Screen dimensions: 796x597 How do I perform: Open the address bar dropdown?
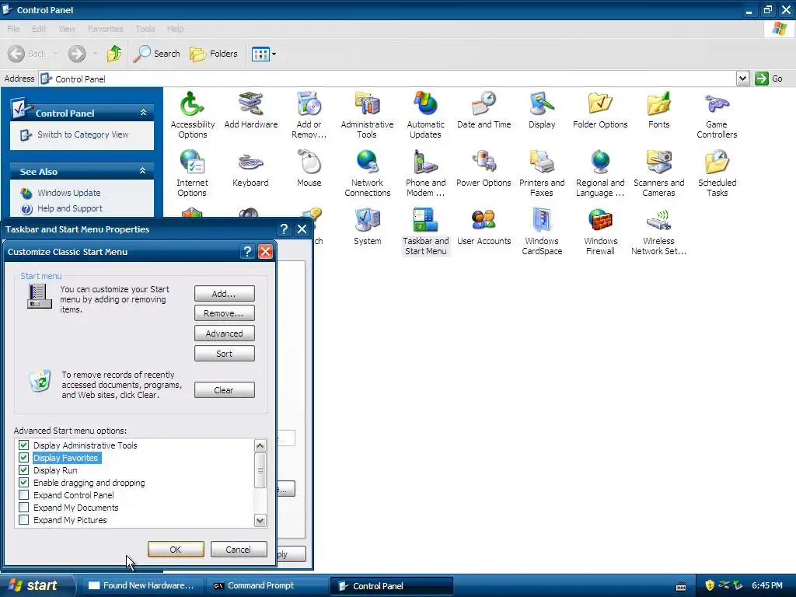pos(742,79)
